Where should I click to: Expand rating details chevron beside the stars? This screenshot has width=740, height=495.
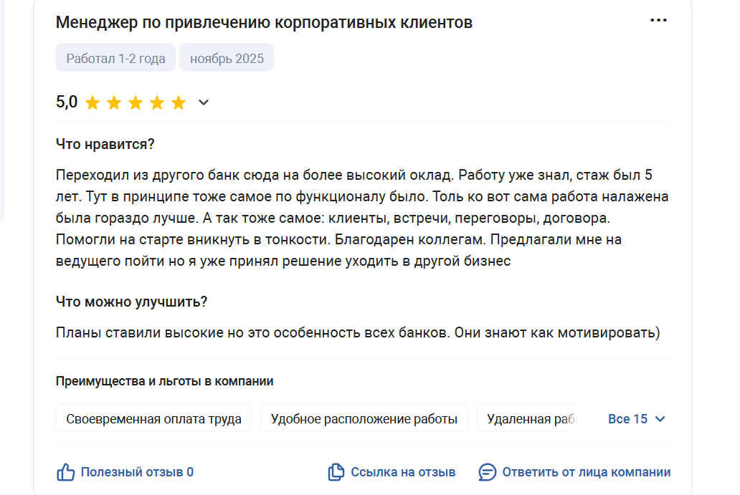tap(204, 102)
